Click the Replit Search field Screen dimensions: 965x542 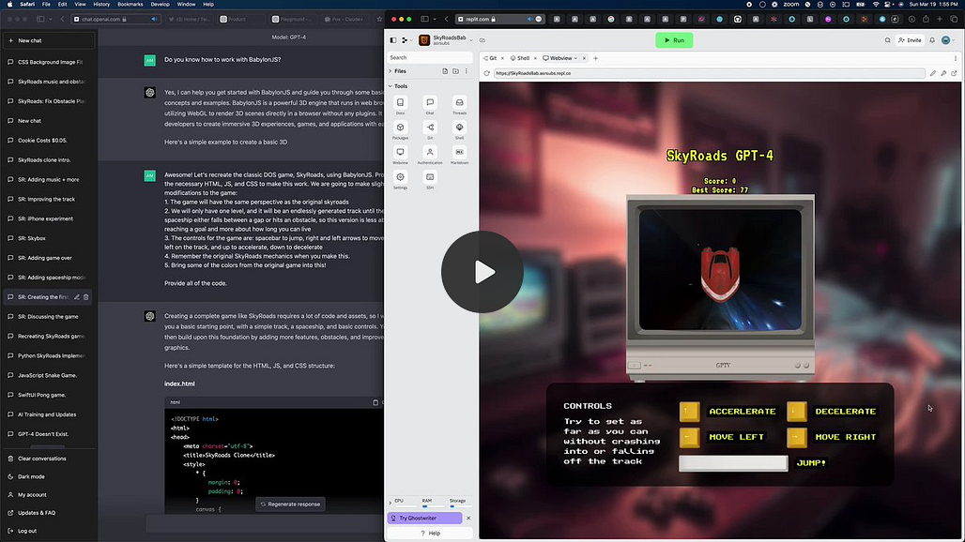(430, 57)
